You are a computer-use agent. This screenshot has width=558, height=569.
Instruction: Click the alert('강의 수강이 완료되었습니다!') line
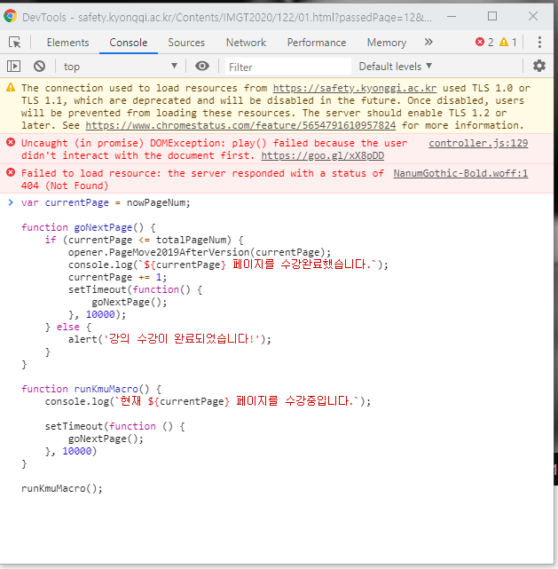tap(169, 339)
